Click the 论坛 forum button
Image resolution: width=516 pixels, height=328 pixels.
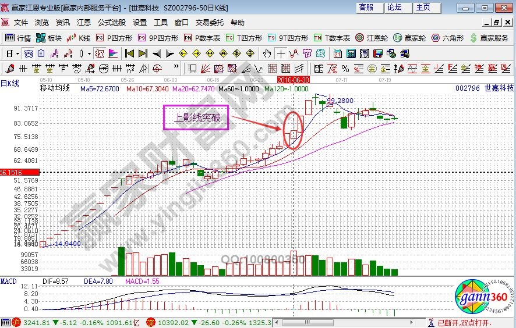[x=395, y=8]
